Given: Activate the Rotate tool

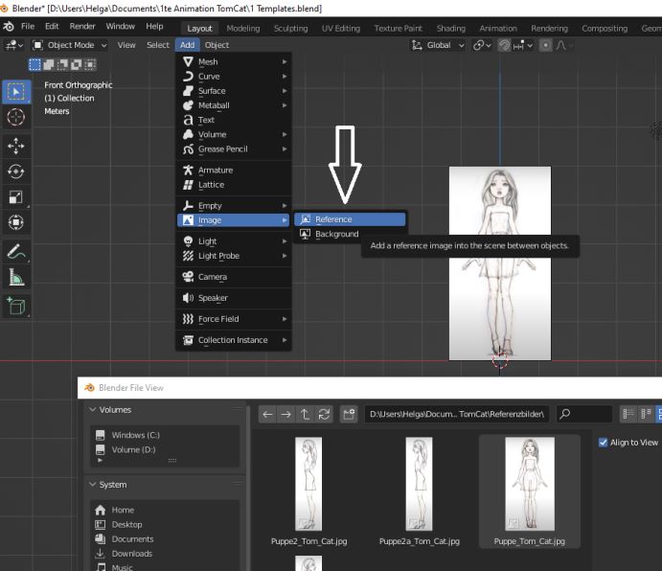Looking at the screenshot, I should [x=16, y=171].
